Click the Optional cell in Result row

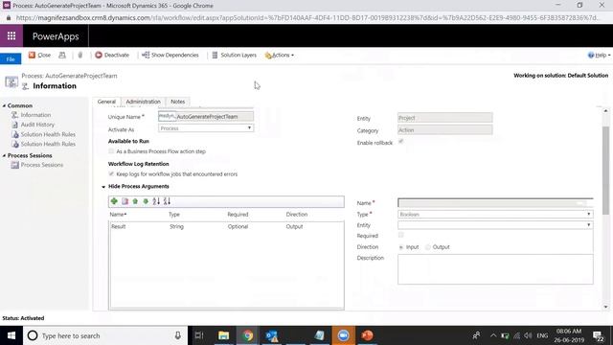238,226
